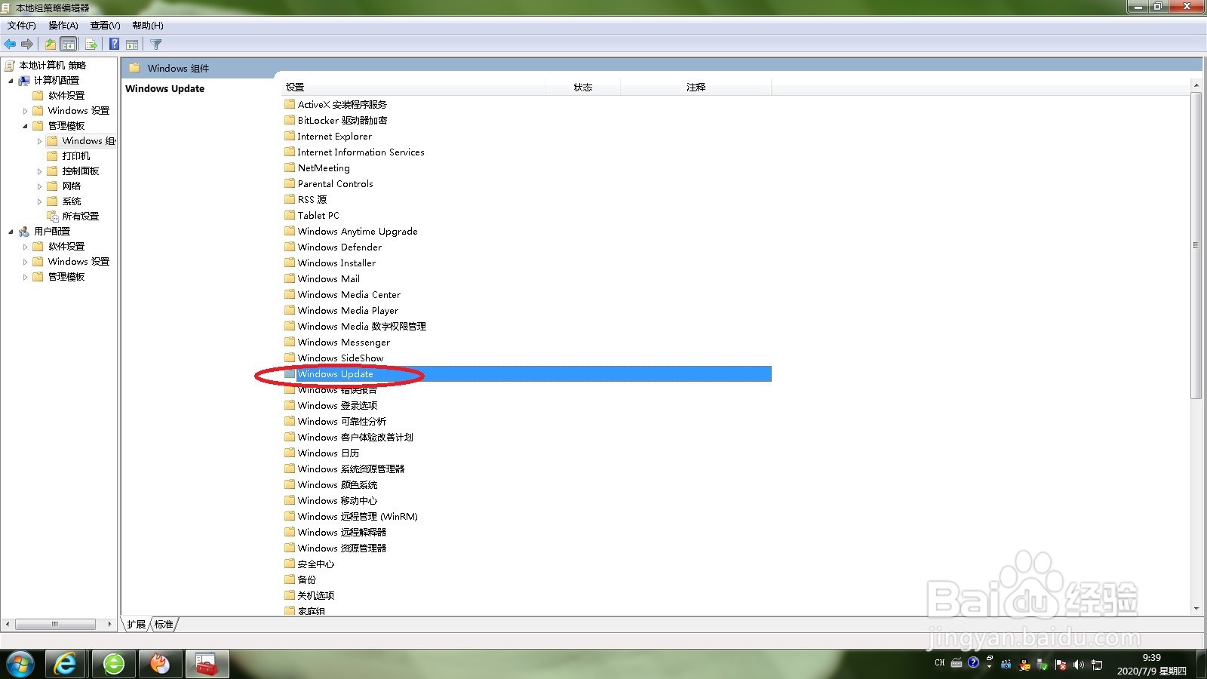This screenshot has width=1207, height=679.
Task: Click the 安全中心 folder icon
Action: (x=290, y=564)
